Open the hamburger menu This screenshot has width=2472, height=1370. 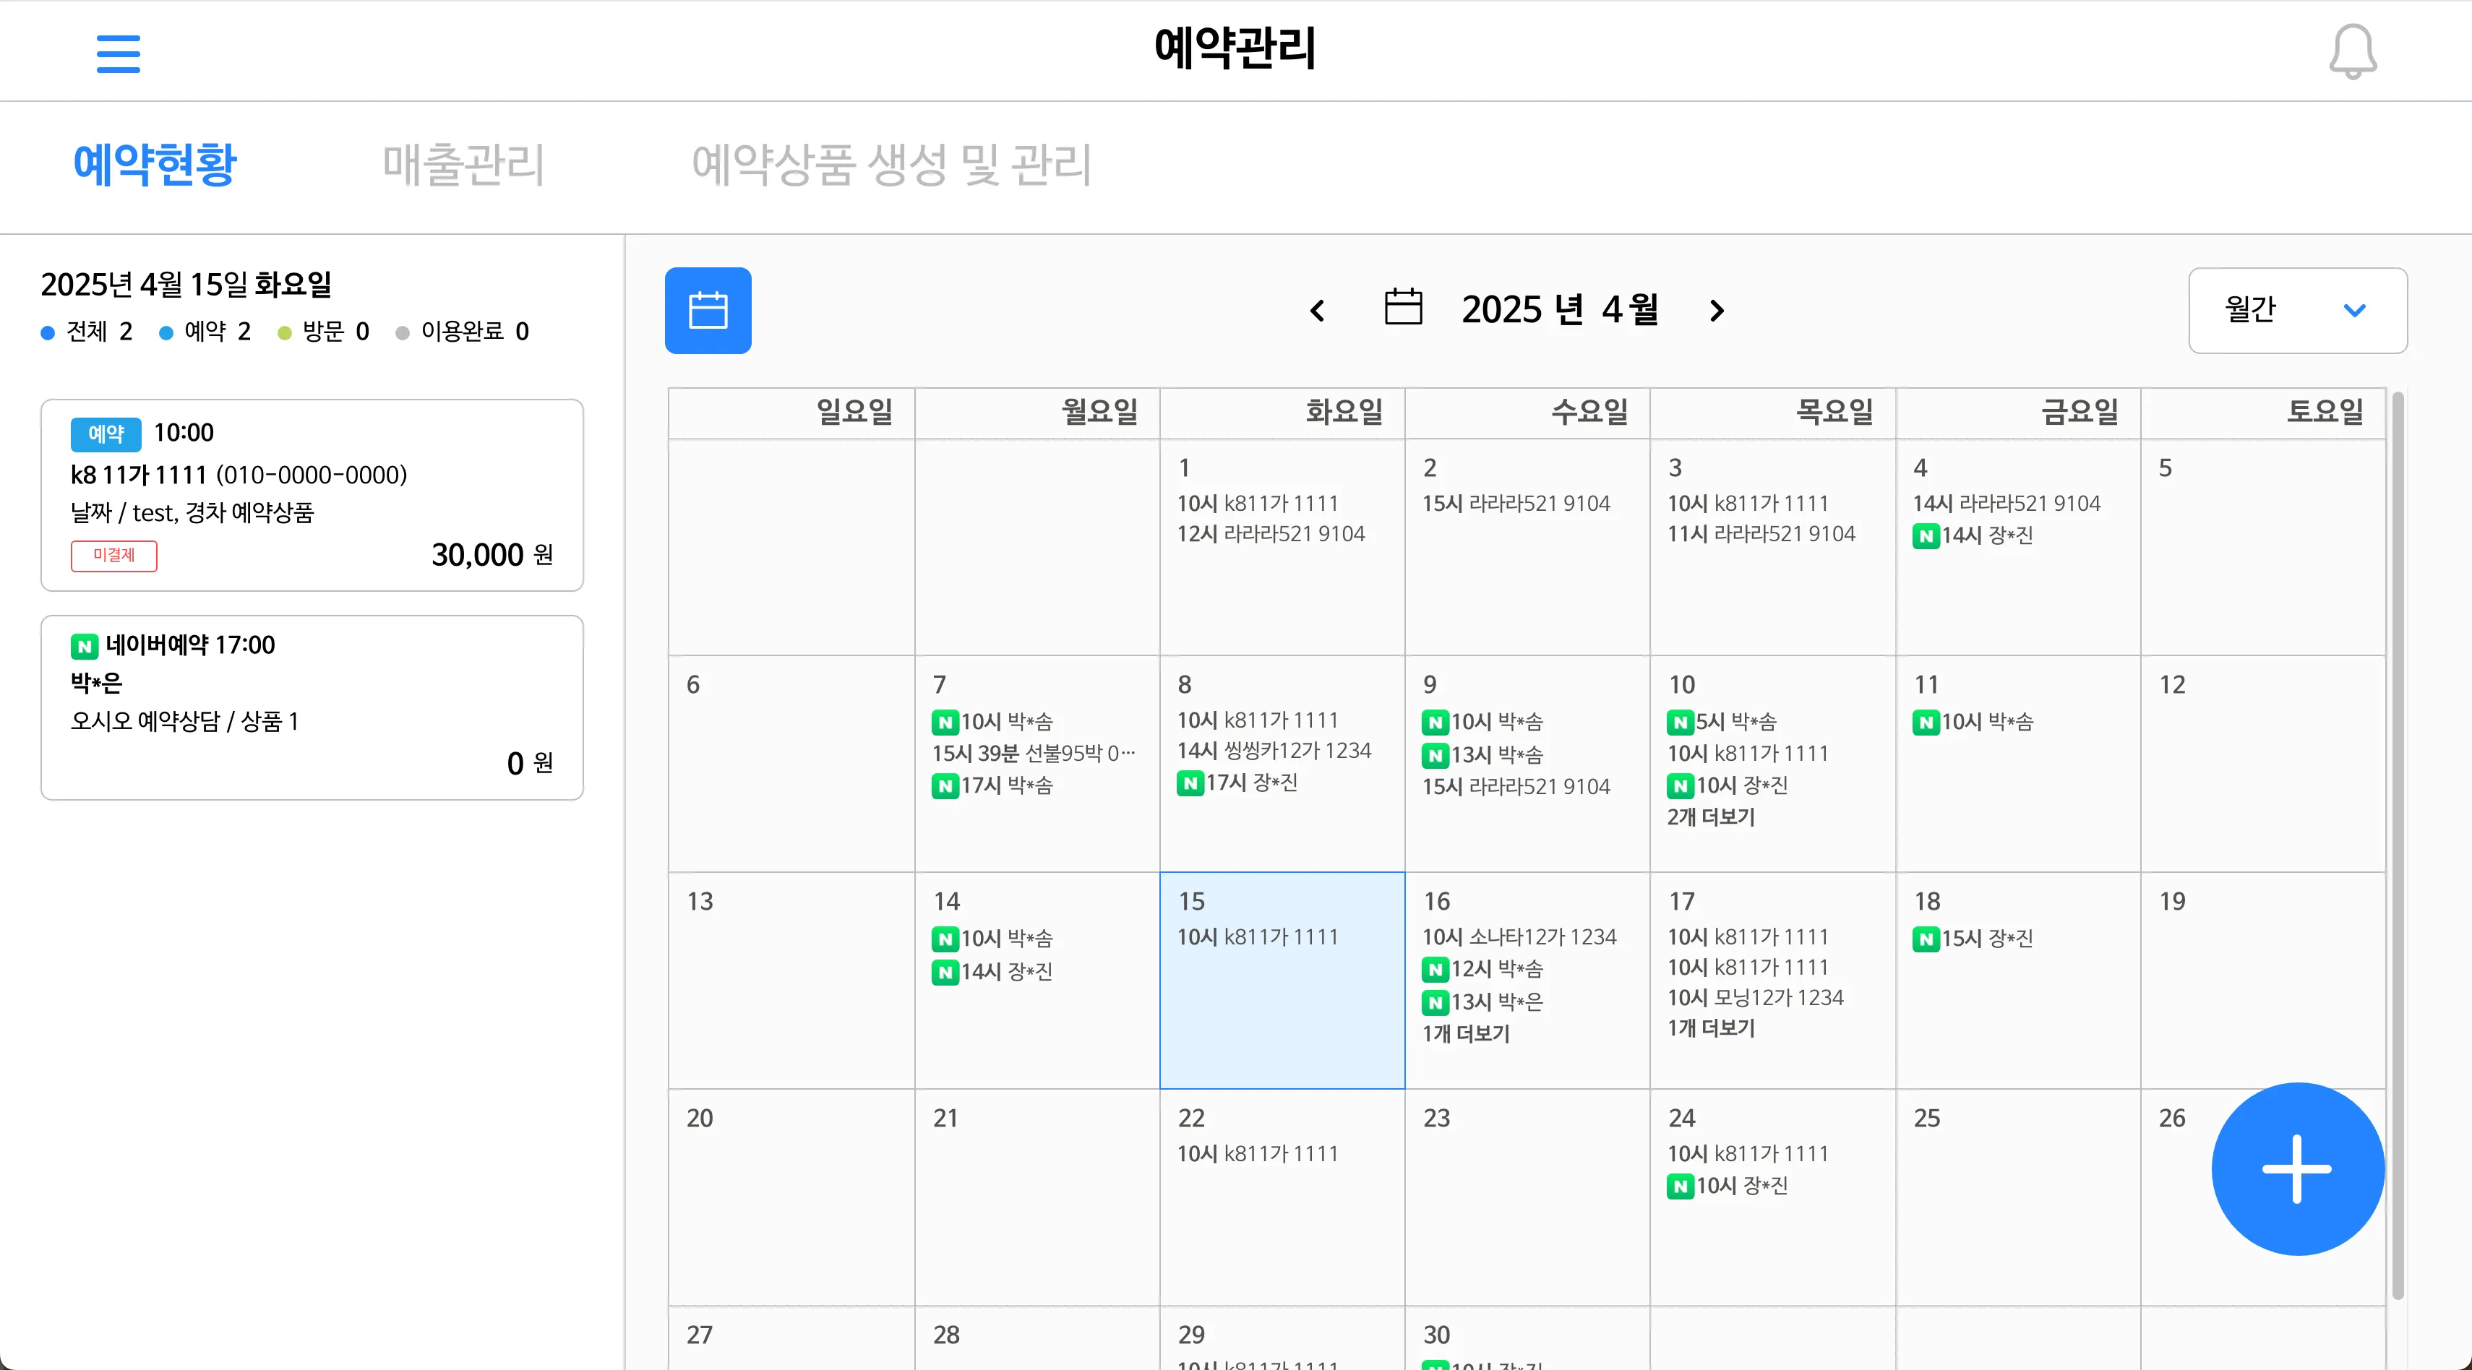pyautogui.click(x=118, y=53)
